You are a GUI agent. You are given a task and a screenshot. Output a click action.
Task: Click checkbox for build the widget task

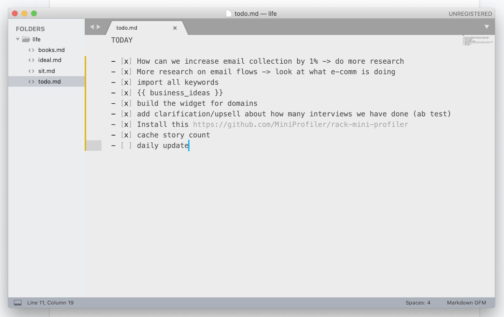coord(126,104)
